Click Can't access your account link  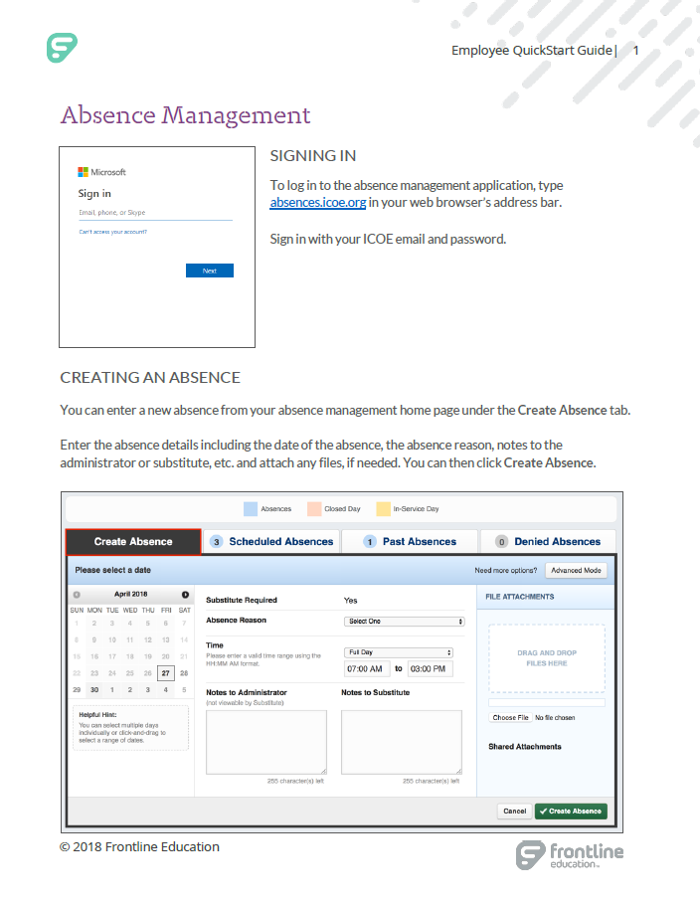point(113,232)
